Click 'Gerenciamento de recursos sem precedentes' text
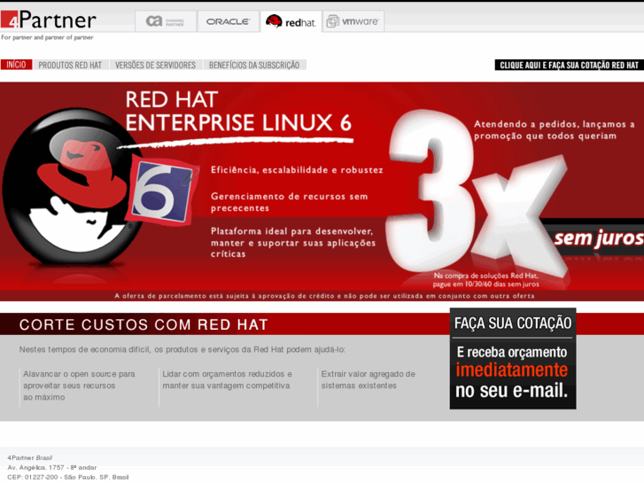The image size is (644, 483). click(x=290, y=202)
